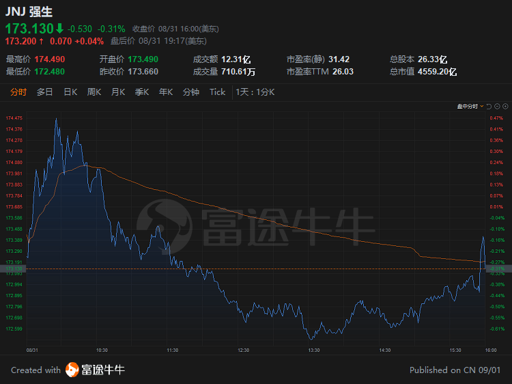Click the 开盘价 value 173.490
512x384 pixels.
point(143,59)
